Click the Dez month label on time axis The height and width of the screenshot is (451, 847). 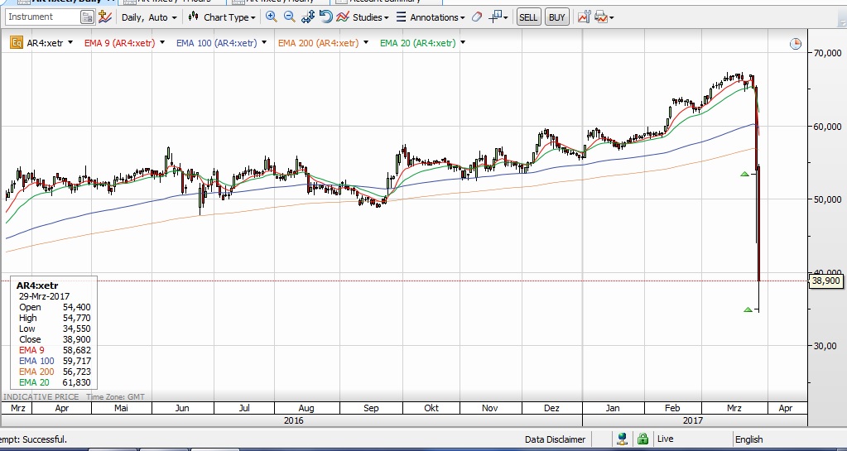tap(551, 408)
